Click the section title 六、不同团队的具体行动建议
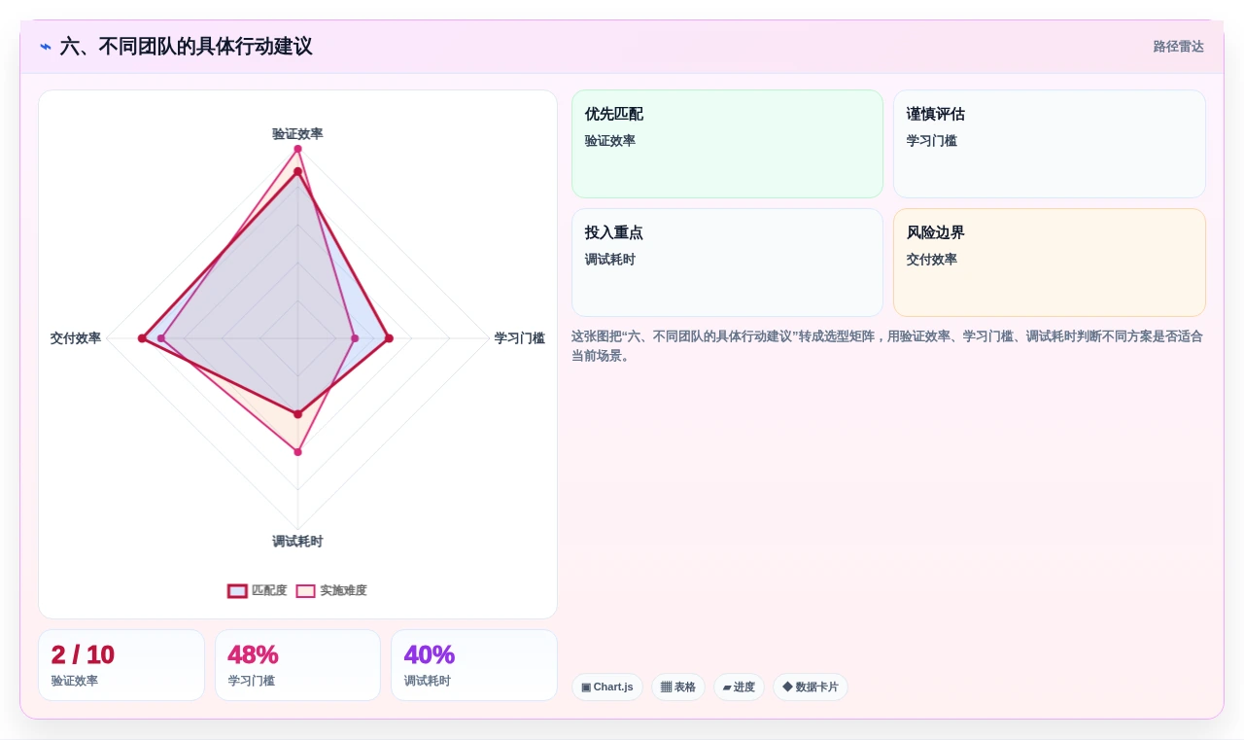Screen dimensions: 1244x740 tap(186, 47)
